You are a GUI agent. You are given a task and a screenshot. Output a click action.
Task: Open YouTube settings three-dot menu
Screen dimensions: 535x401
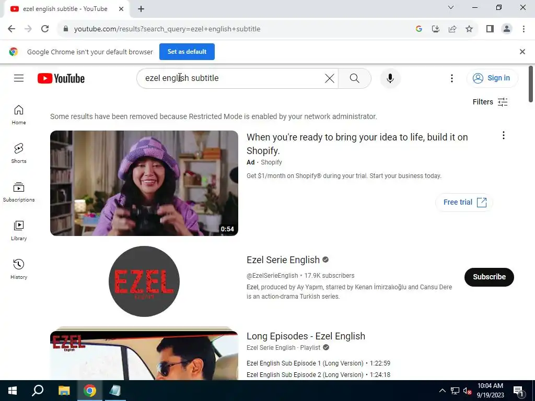(x=452, y=78)
